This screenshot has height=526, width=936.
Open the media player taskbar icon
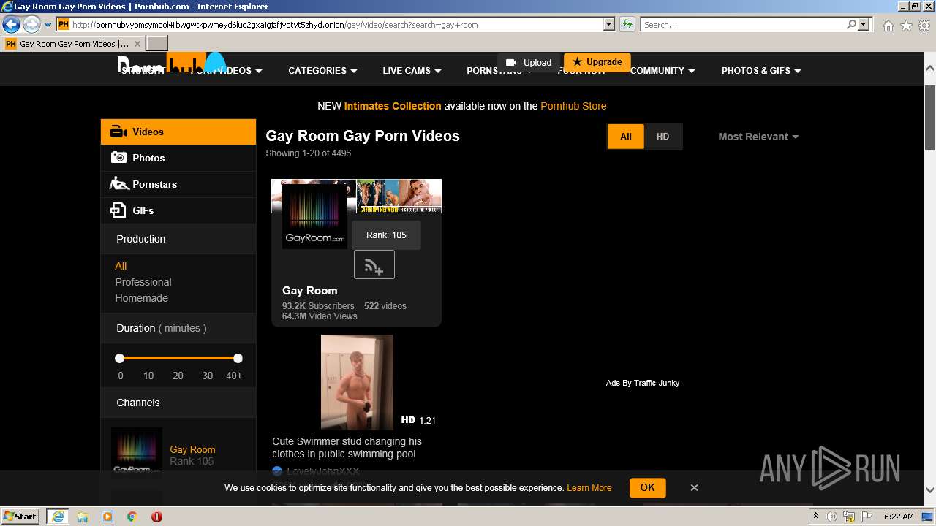[107, 517]
